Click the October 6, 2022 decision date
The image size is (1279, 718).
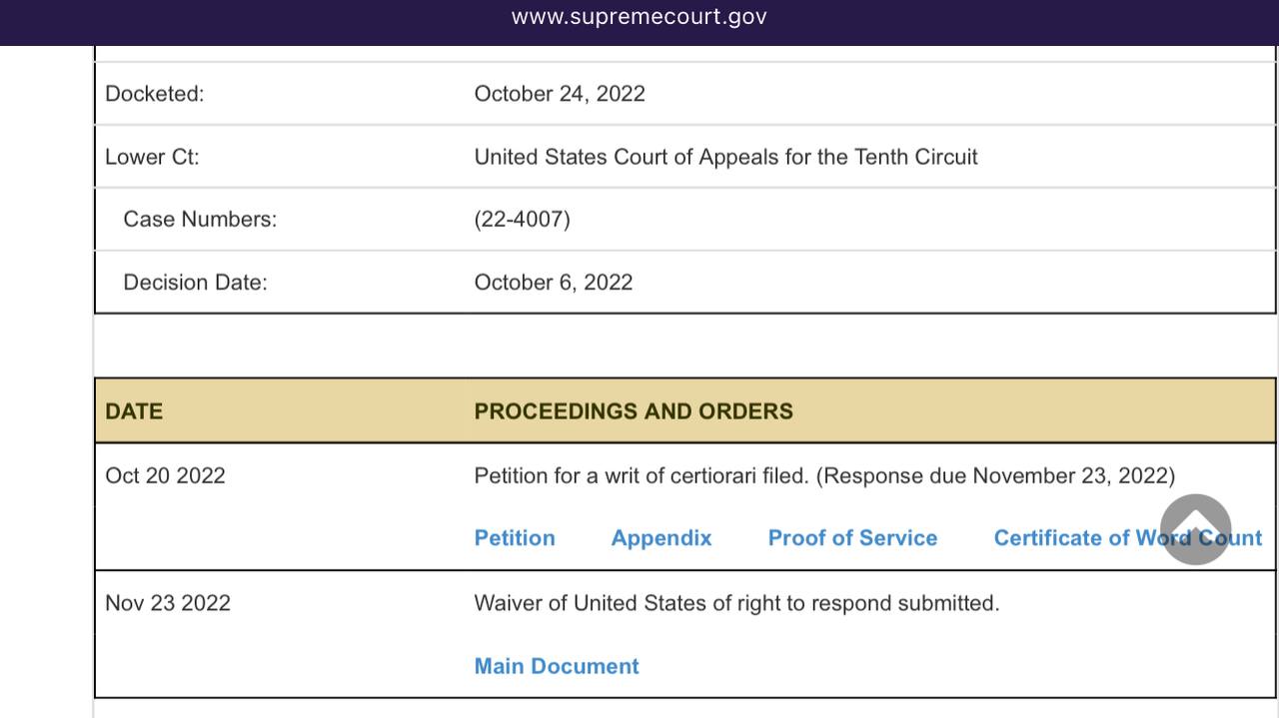(554, 283)
